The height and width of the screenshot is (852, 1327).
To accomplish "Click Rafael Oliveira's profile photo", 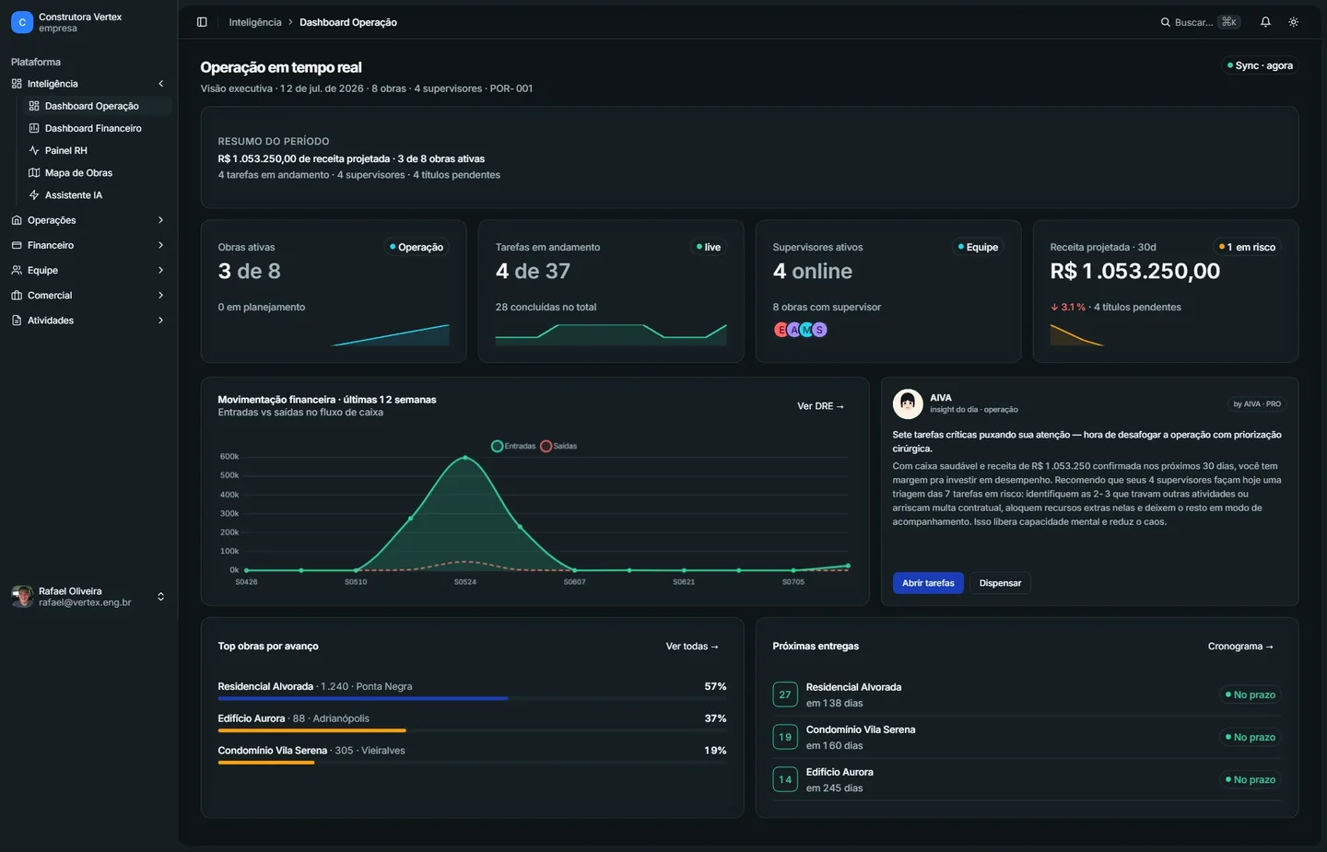I will pos(22,596).
